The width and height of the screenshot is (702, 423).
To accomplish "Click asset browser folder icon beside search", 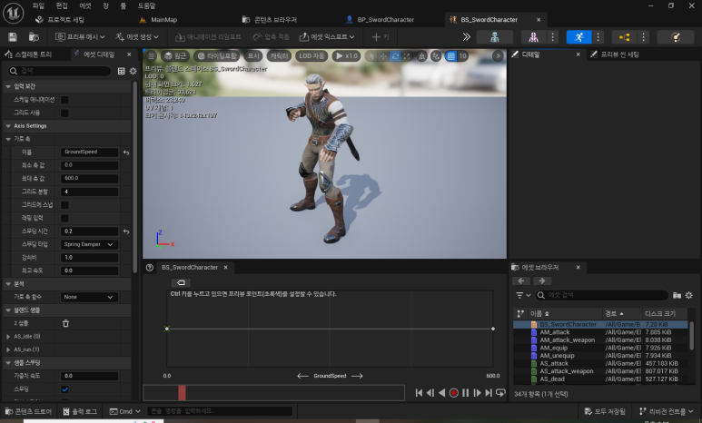I will pyautogui.click(x=677, y=295).
